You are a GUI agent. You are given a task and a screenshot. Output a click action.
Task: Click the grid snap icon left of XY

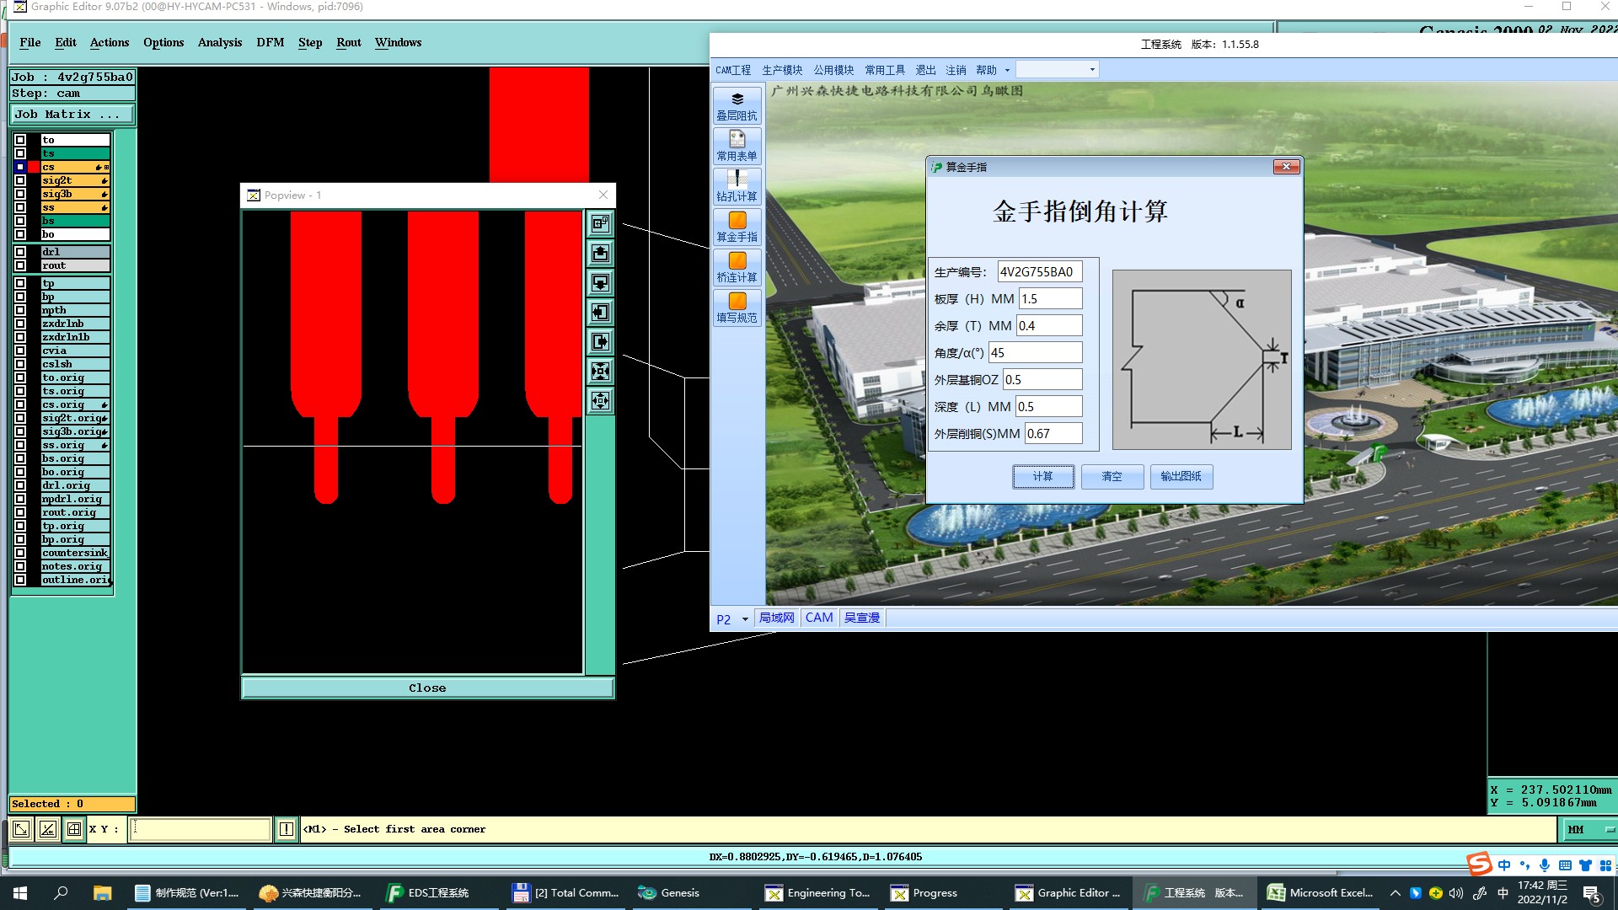(x=74, y=829)
